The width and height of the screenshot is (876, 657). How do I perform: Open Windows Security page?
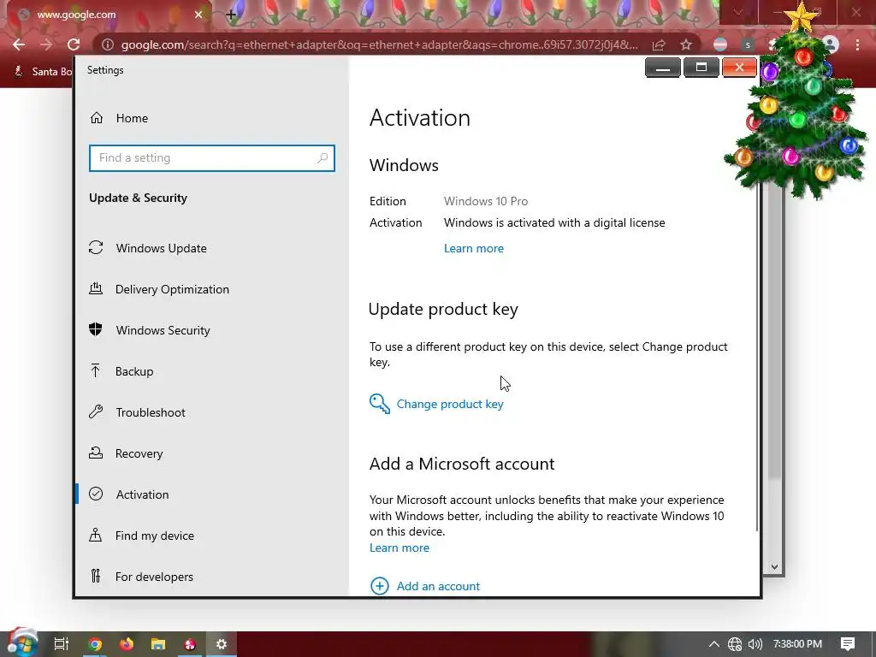[163, 330]
